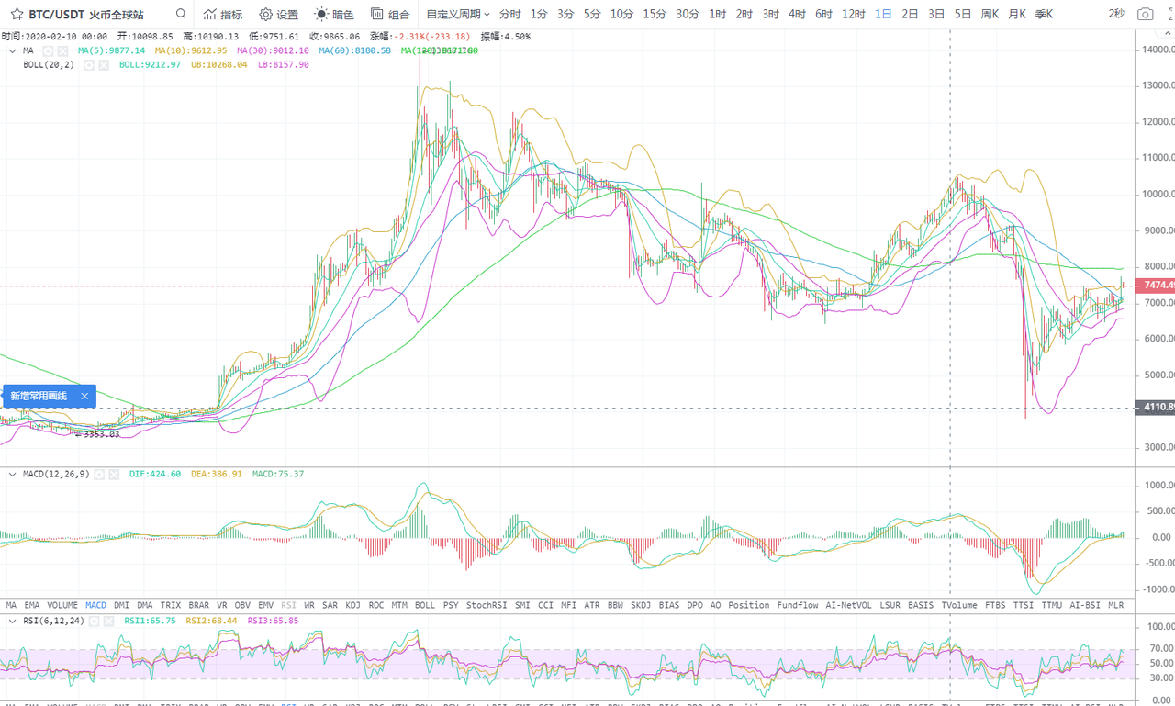Expand the 自定义周期 period dropdown
The width and height of the screenshot is (1175, 706).
458,15
